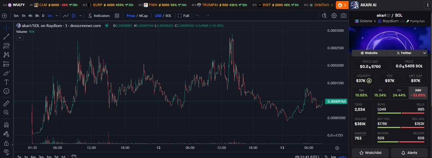The width and height of the screenshot is (432, 158).
Task: Select the crosshair cursor tool
Action: coord(6,27)
